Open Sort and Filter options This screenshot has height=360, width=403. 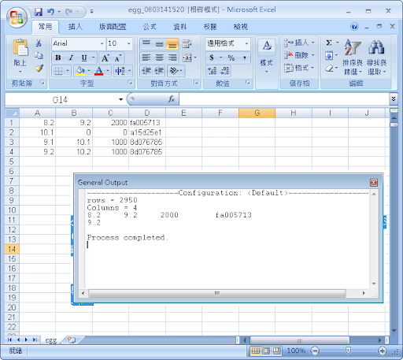click(x=353, y=58)
